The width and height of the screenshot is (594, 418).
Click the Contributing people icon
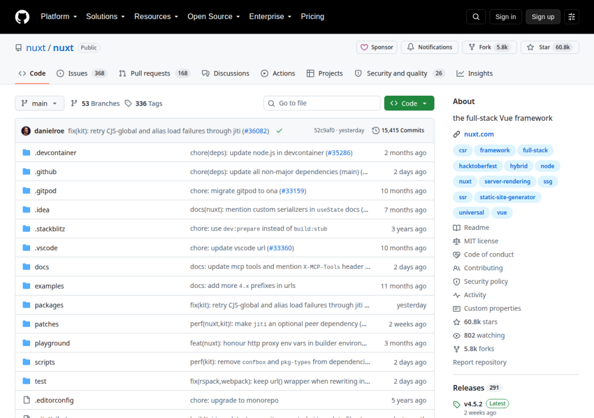[457, 268]
